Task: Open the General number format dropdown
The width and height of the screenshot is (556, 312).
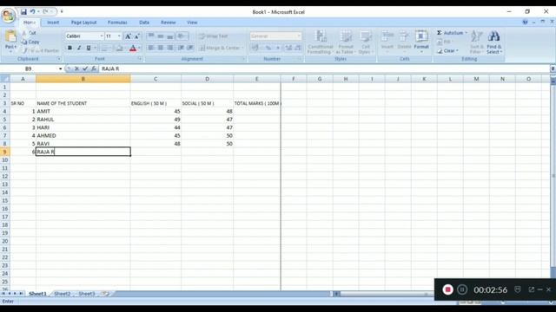Action: pyautogui.click(x=299, y=36)
